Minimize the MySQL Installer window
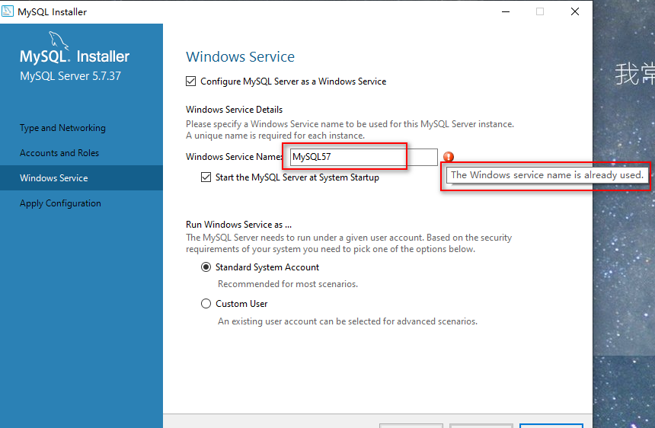Viewport: 655px width, 428px height. [506, 11]
